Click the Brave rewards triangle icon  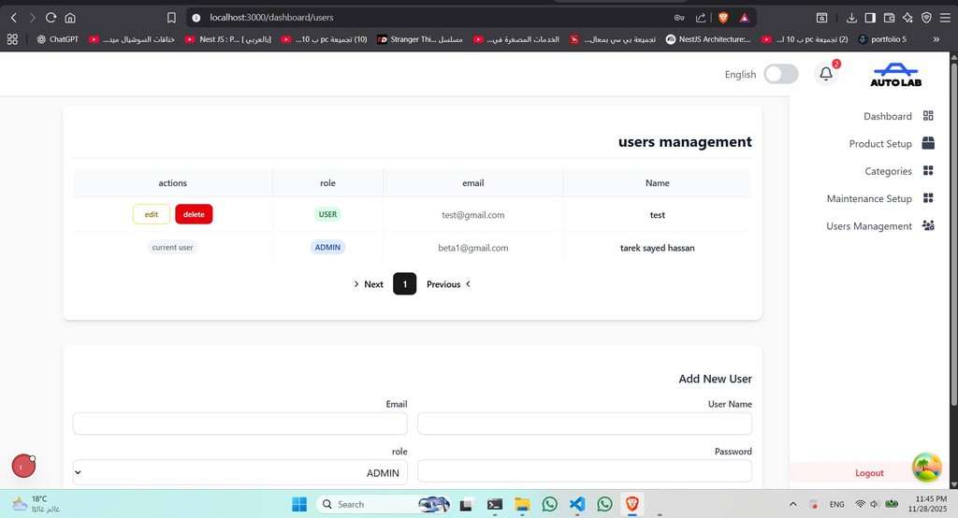pyautogui.click(x=744, y=18)
